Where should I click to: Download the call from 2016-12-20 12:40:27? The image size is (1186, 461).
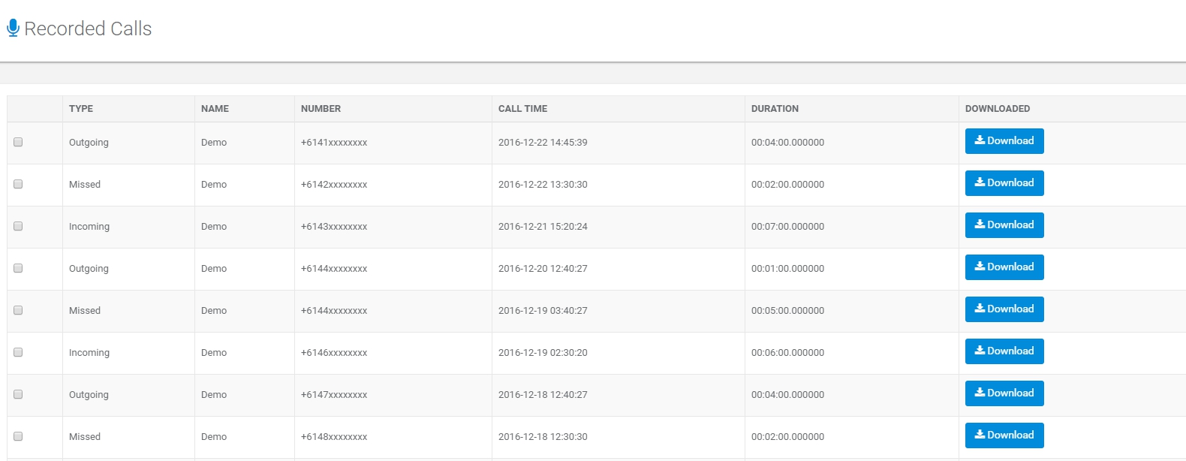click(x=1004, y=267)
